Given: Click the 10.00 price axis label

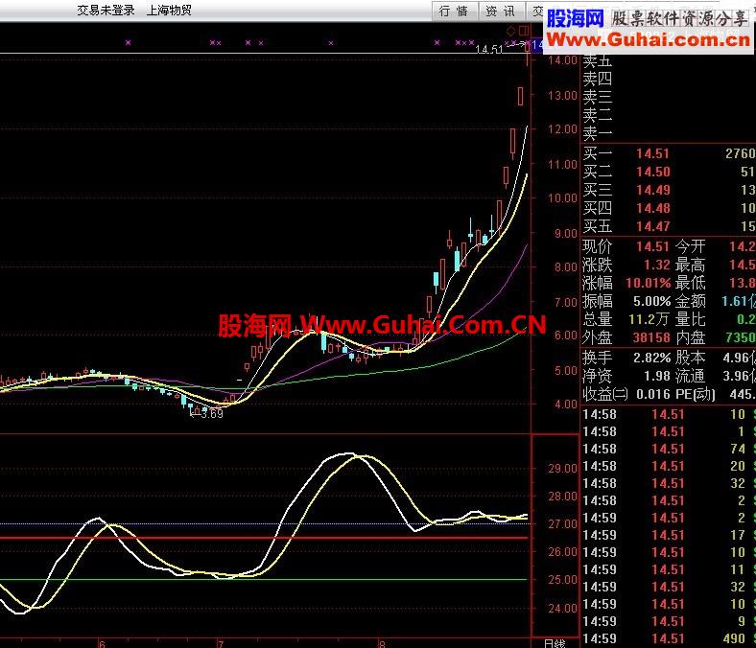Looking at the screenshot, I should point(562,198).
